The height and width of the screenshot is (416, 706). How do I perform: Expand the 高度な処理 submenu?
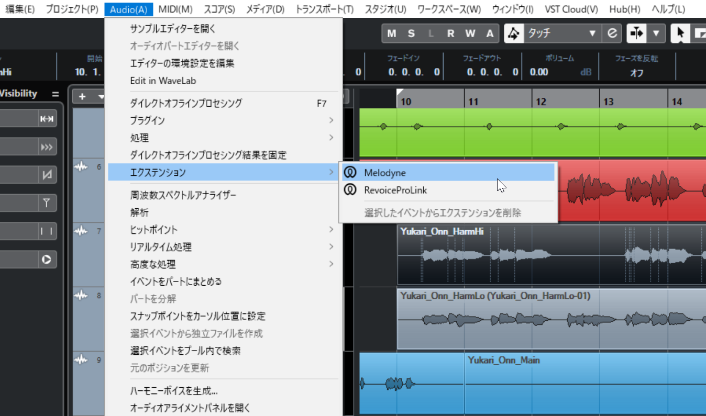(x=224, y=264)
